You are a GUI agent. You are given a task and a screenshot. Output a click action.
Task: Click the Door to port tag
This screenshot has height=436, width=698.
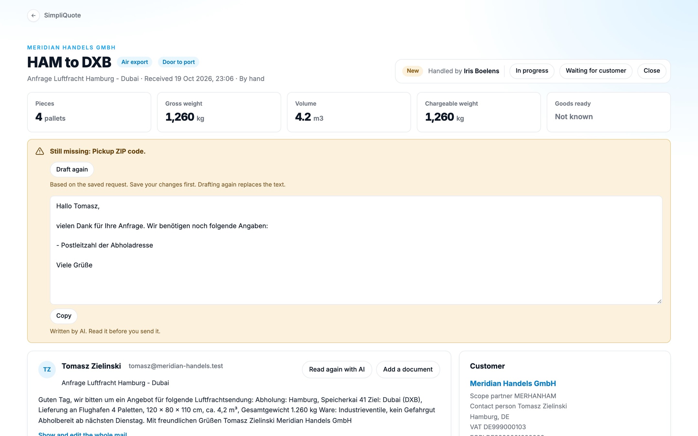[178, 62]
